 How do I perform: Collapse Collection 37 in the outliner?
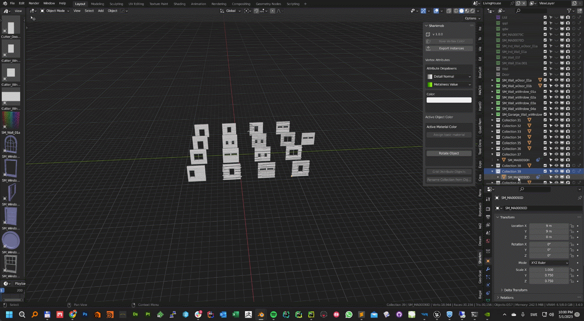[492, 155]
